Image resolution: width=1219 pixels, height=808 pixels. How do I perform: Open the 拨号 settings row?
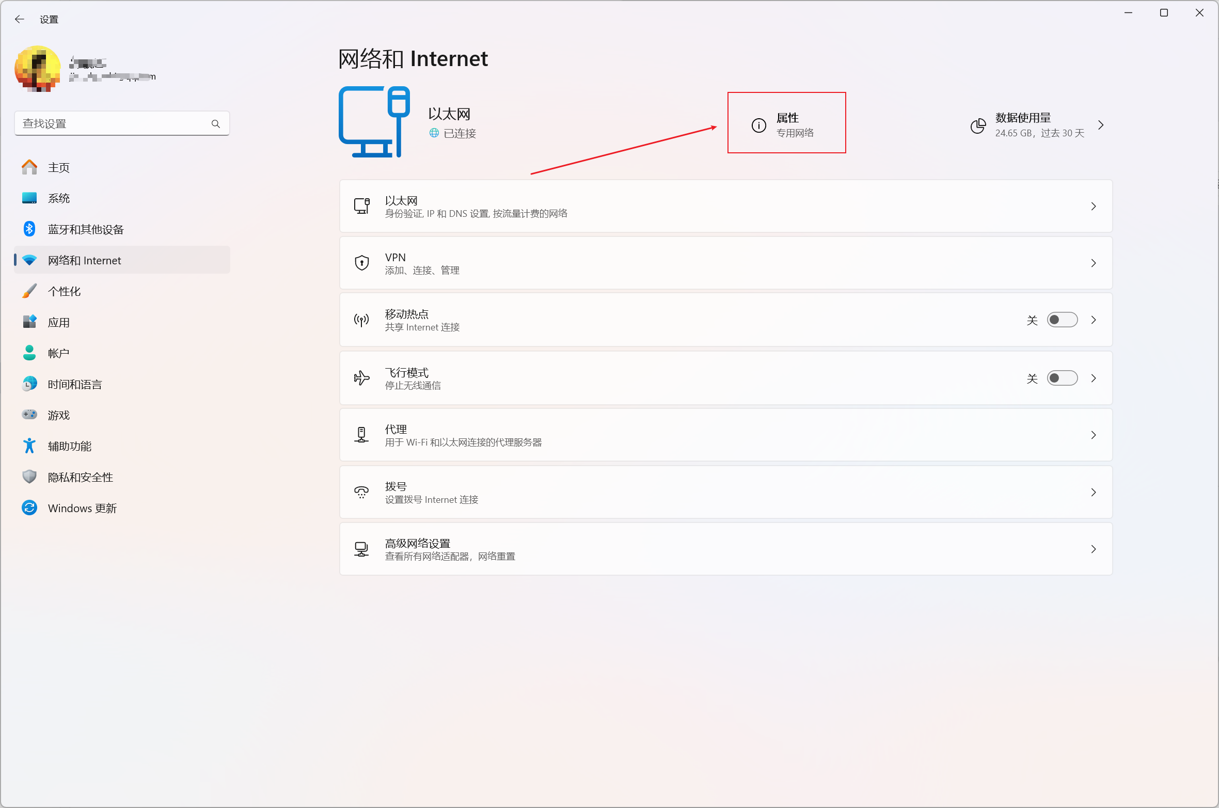(726, 492)
